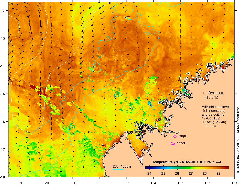Click the '0.5m/s (1kt 24h)' scale text

[x=214, y=122]
